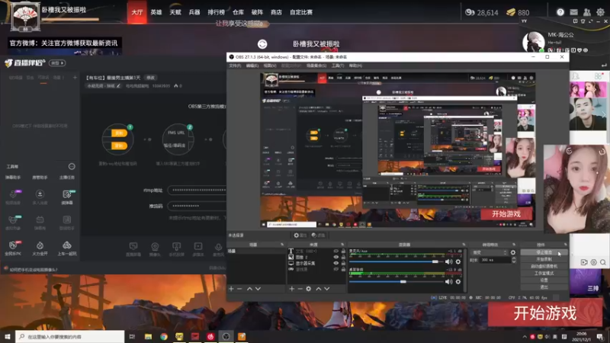Click OBS studio mode button
The width and height of the screenshot is (610, 343).
544,274
